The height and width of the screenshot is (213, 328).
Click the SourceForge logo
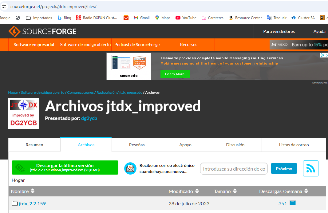[42, 31]
